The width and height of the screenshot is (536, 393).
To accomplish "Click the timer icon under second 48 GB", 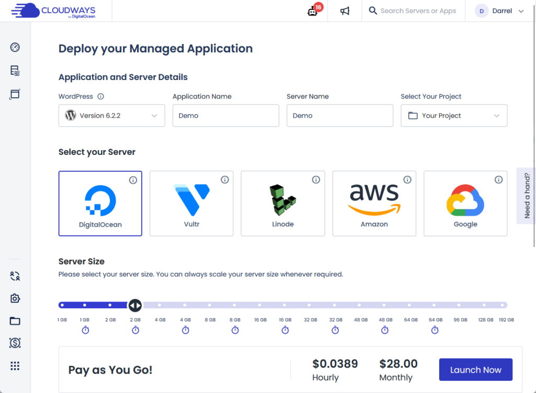I will click(x=385, y=330).
